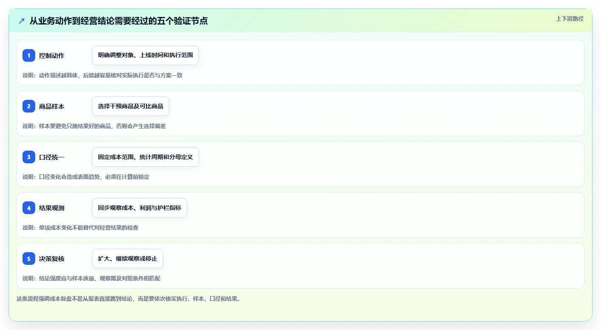This screenshot has height=330, width=601.
Task: Select the 口径统一 step label
Action: tap(52, 157)
